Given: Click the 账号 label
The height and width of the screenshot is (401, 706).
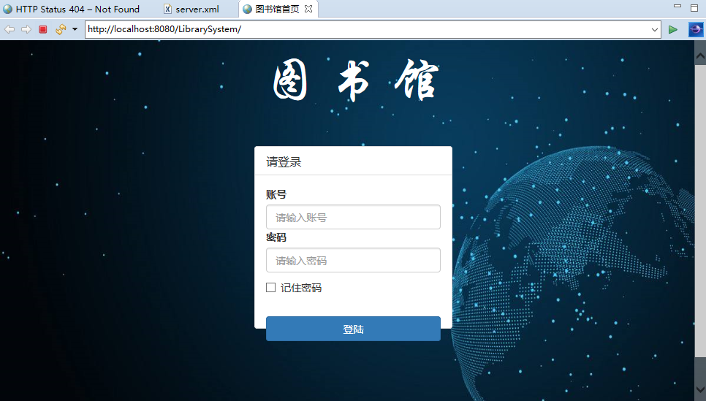Looking at the screenshot, I should tap(276, 194).
